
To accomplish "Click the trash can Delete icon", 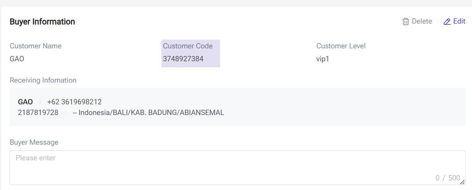I will [x=406, y=21].
